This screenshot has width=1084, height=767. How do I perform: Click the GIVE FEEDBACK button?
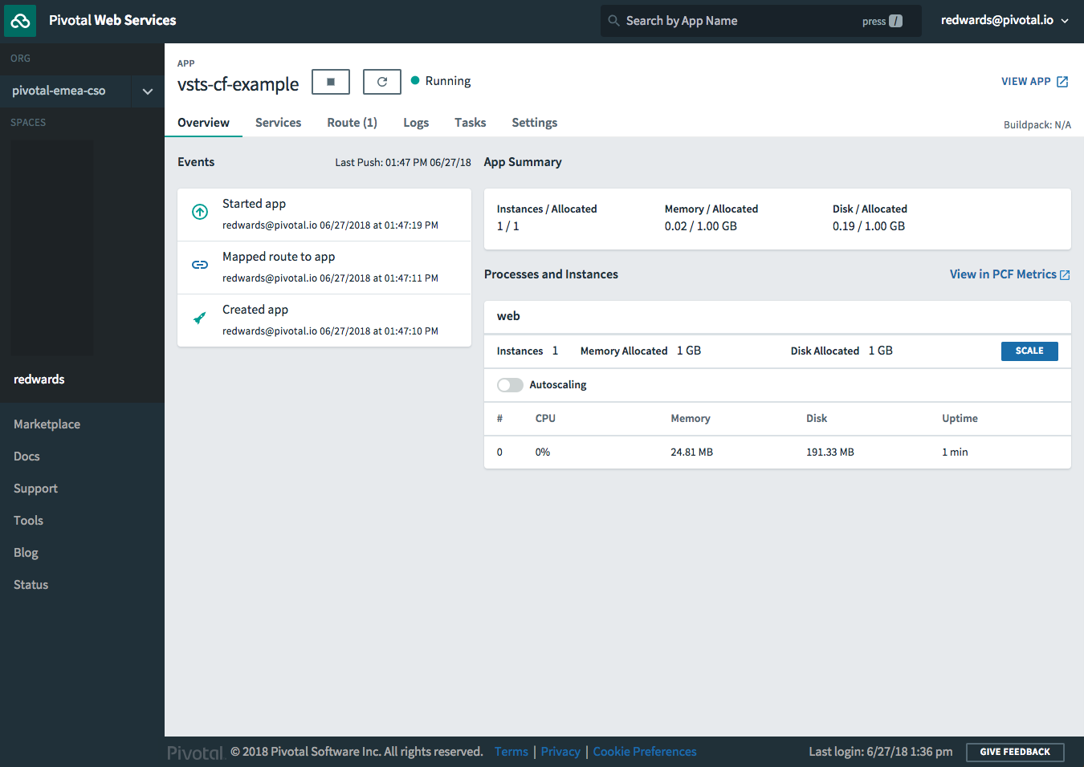click(1015, 752)
